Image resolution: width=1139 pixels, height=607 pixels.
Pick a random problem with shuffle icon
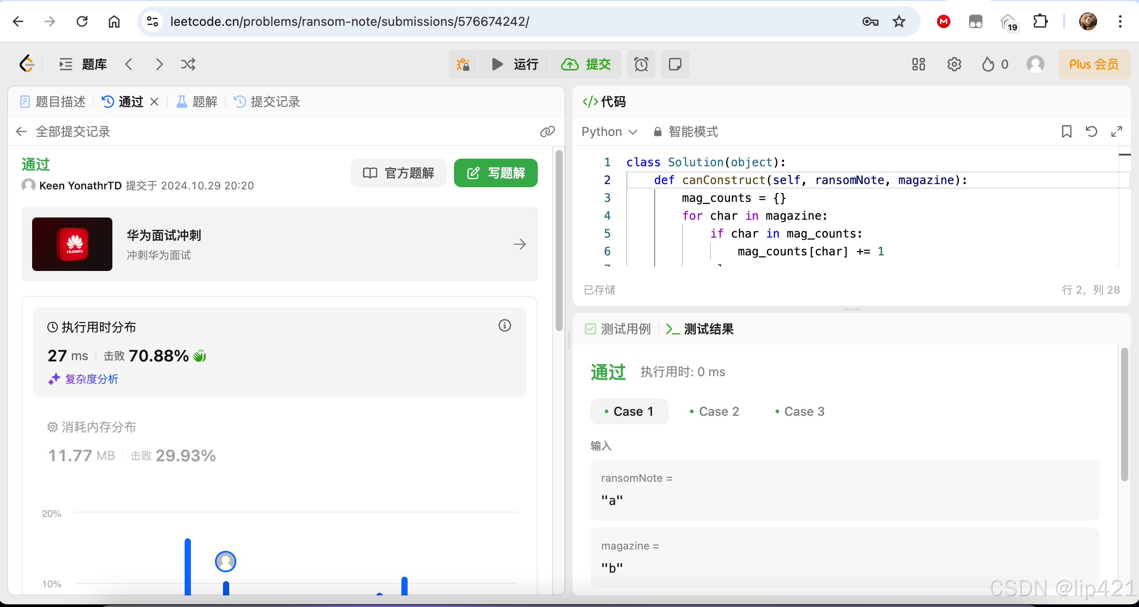188,64
